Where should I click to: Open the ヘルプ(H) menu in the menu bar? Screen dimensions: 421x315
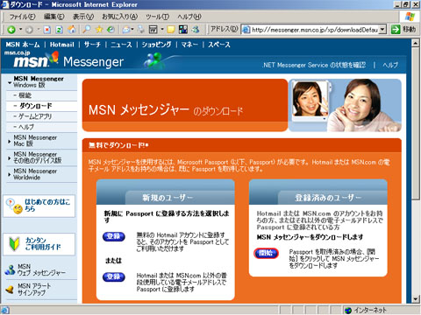[x=189, y=17]
